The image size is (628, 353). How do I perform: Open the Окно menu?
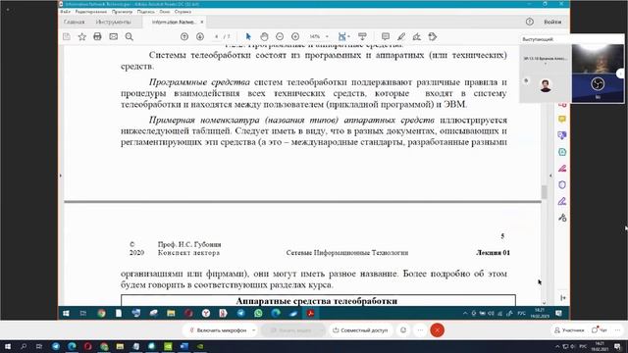pos(164,12)
